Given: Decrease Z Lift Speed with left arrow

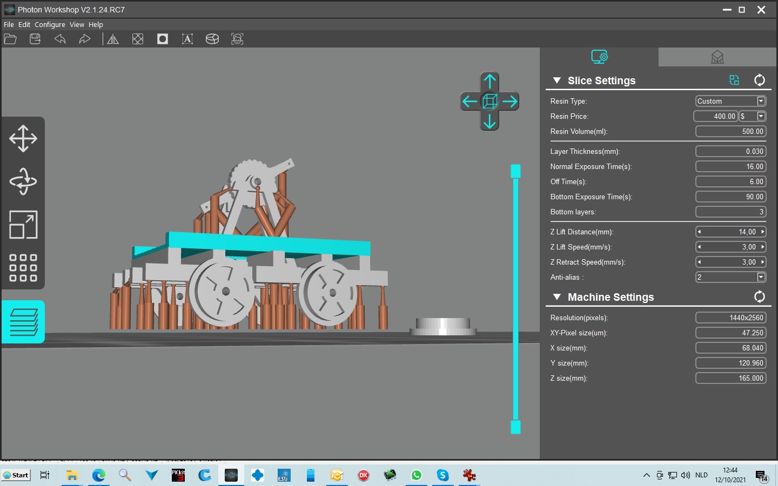Looking at the screenshot, I should pos(699,247).
